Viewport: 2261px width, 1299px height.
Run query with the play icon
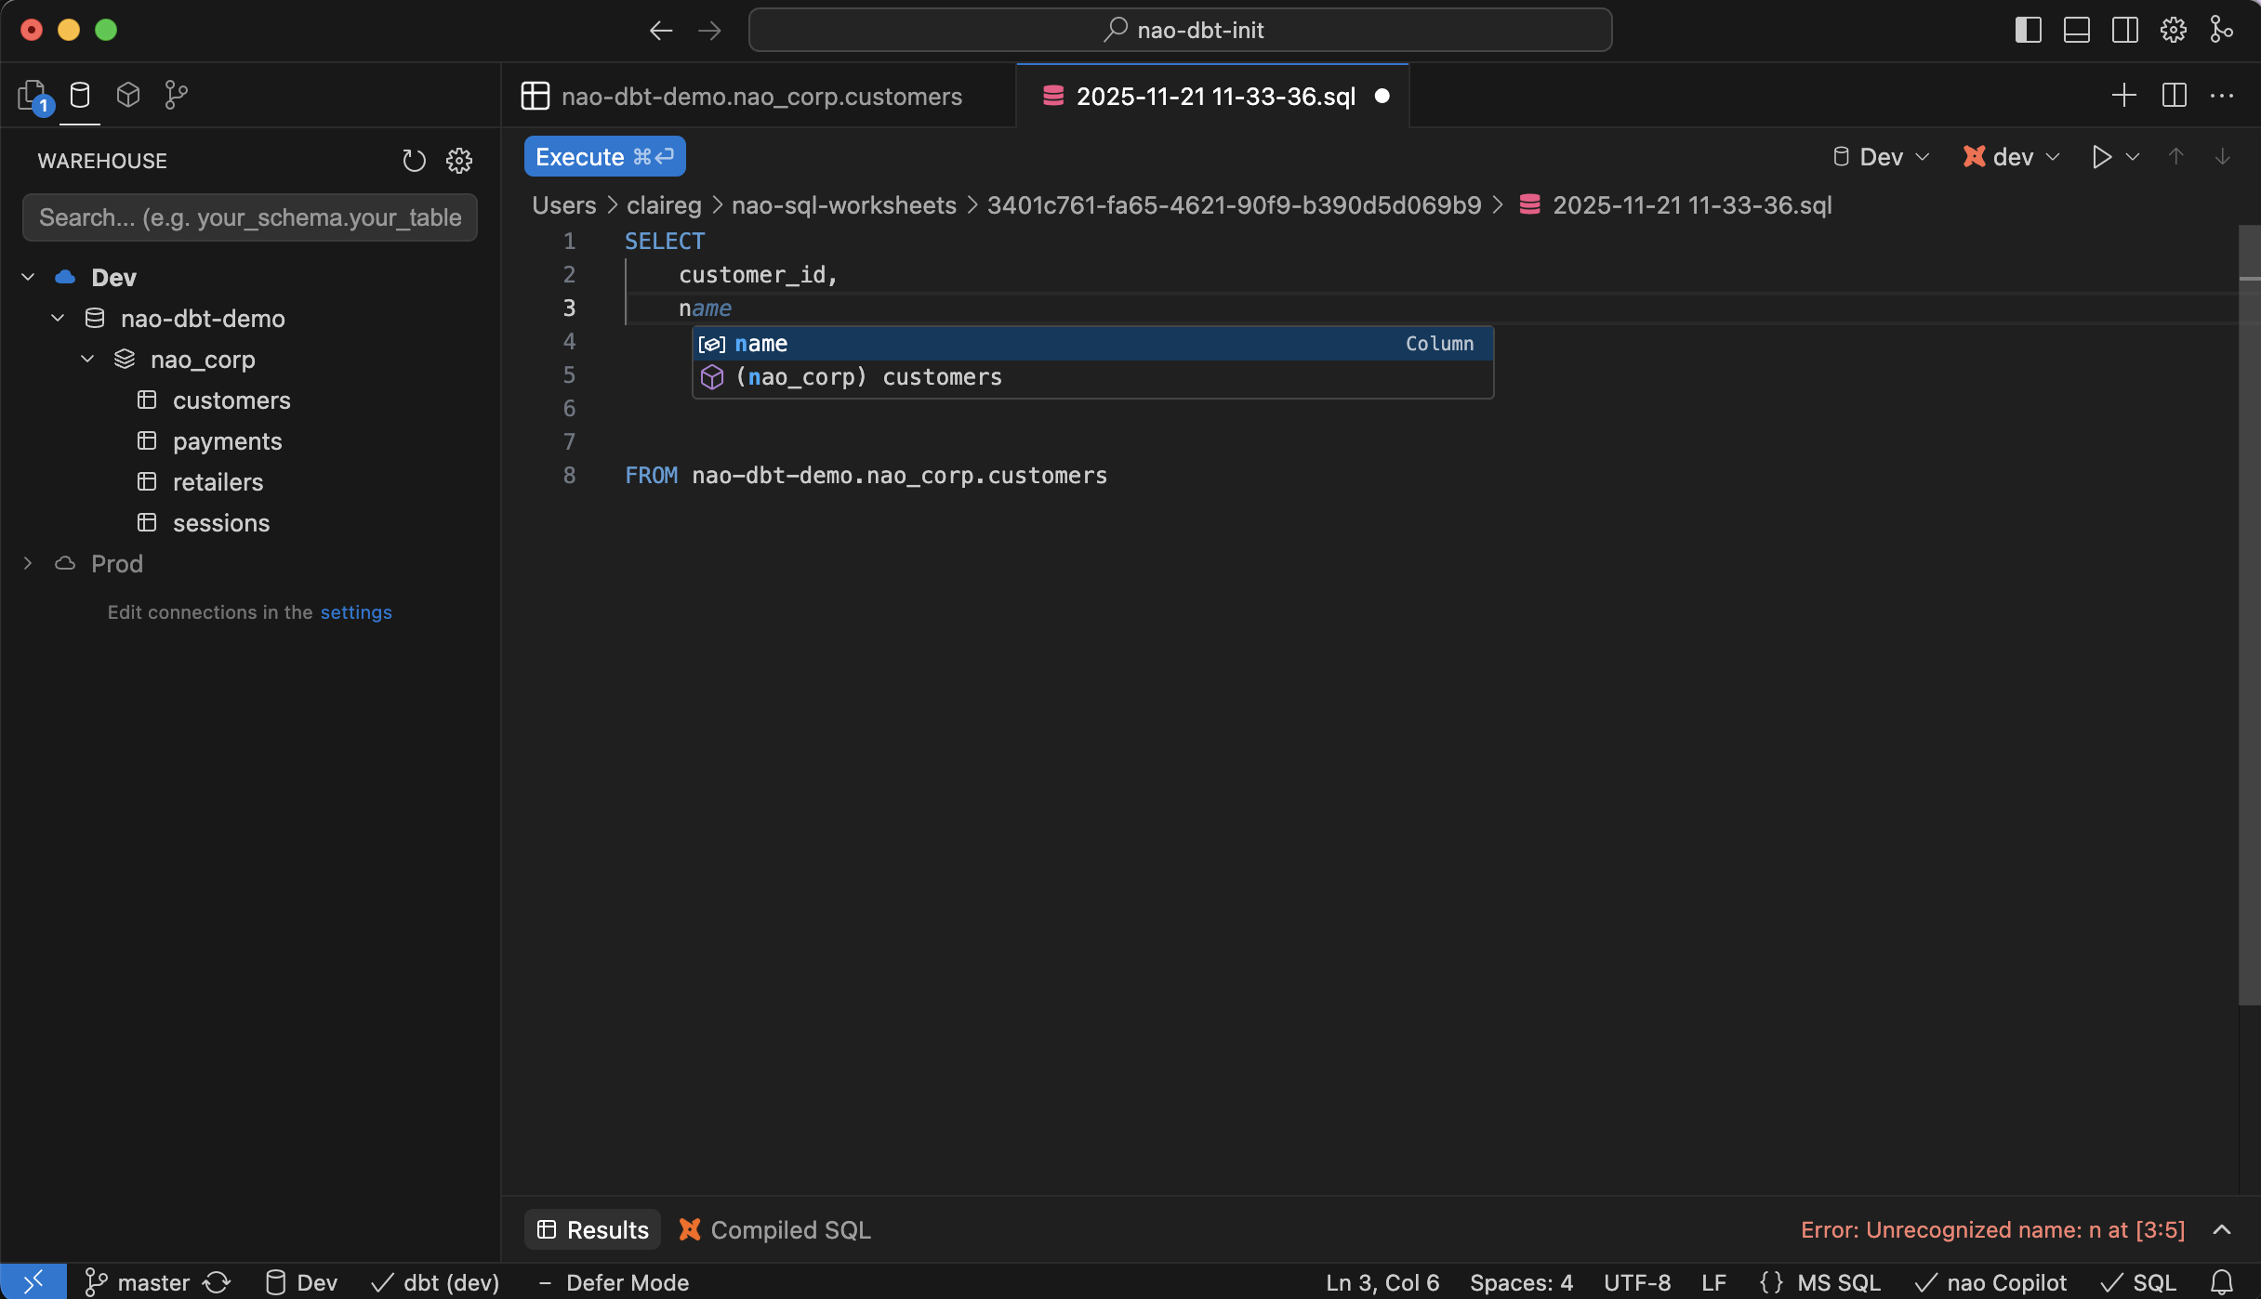coord(2103,156)
